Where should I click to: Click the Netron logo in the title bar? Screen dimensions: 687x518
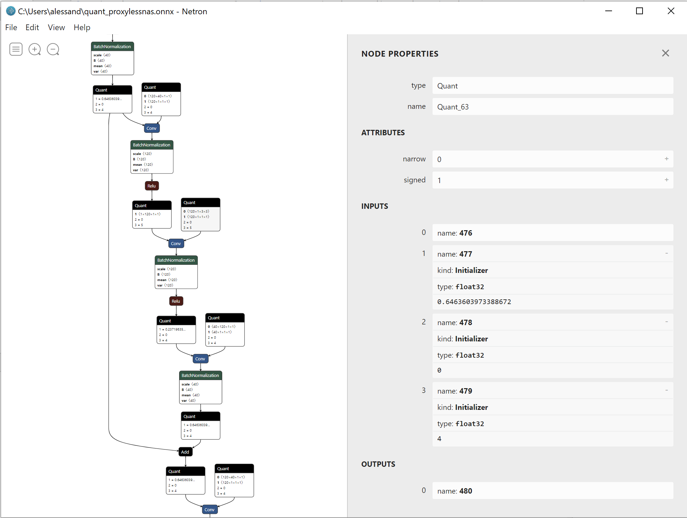tap(10, 11)
